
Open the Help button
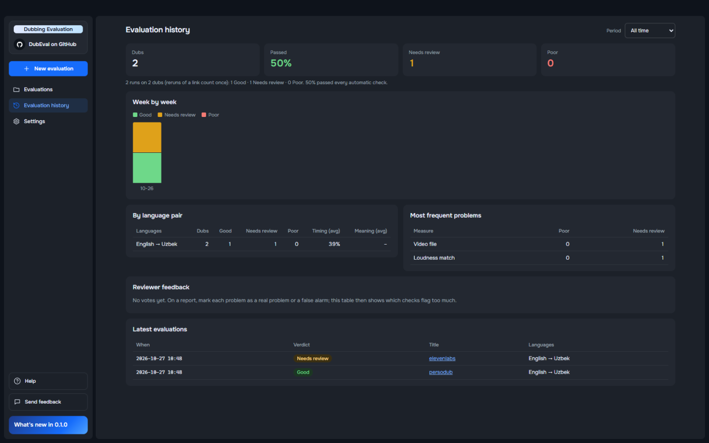(x=48, y=381)
